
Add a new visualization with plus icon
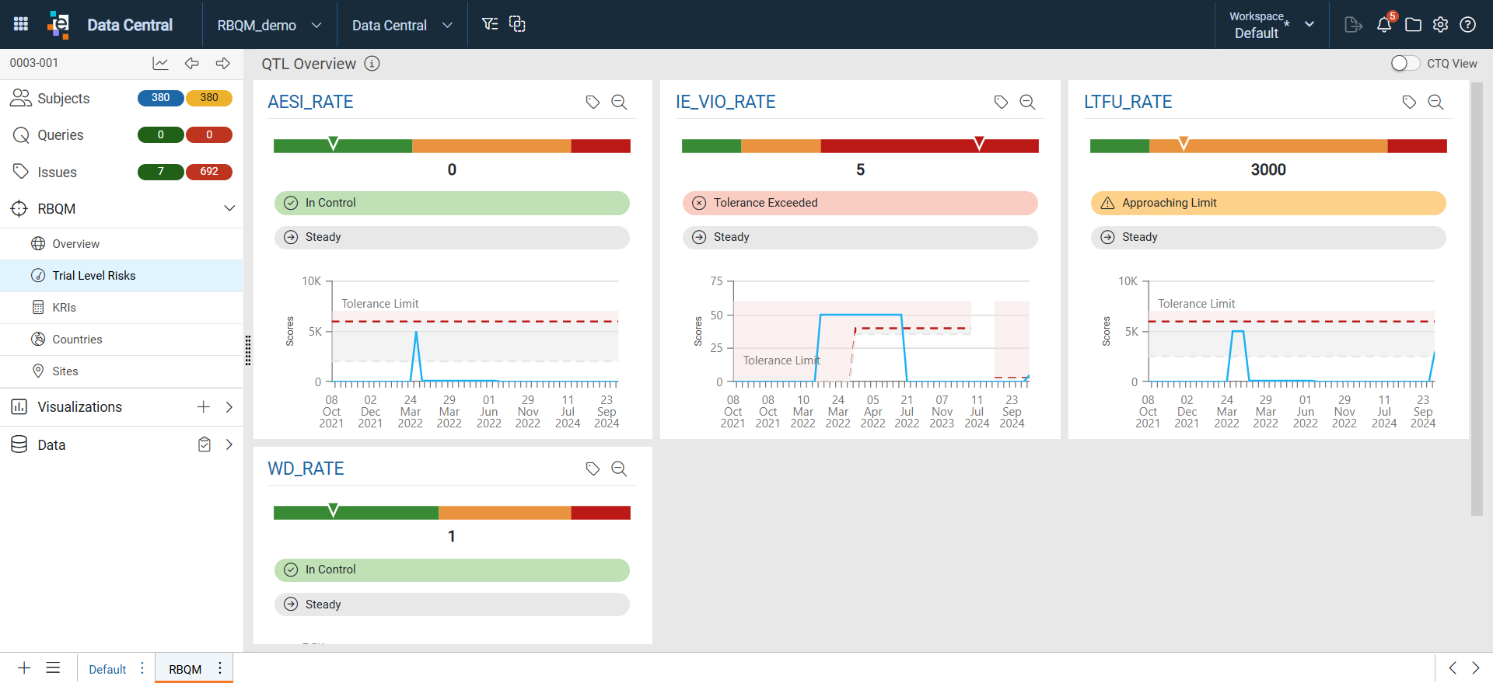pos(203,407)
